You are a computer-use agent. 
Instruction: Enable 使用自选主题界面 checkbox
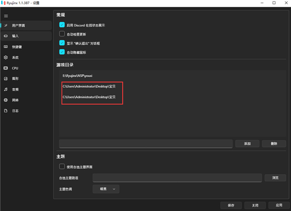point(62,167)
